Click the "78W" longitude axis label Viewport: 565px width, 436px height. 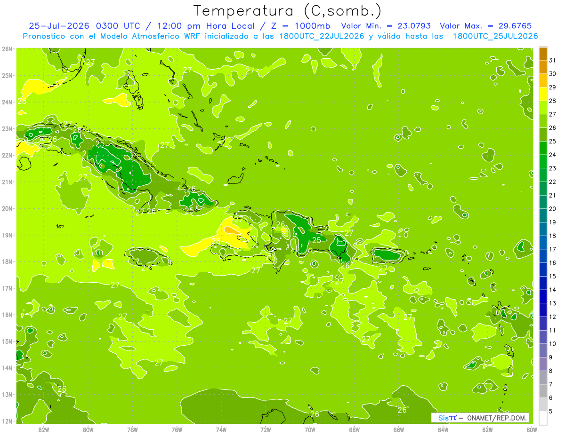click(132, 429)
